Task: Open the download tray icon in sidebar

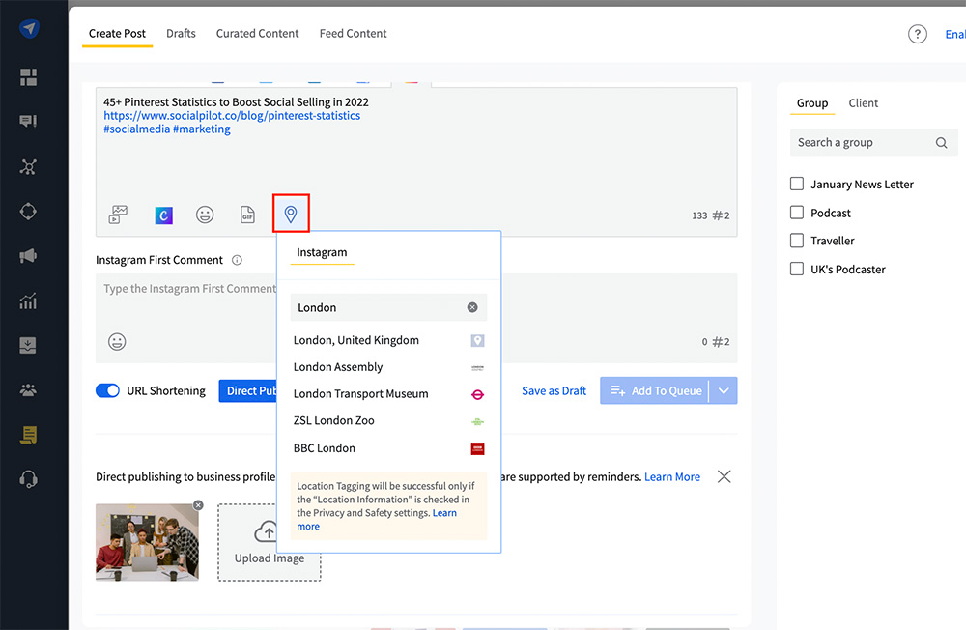Action: pos(28,345)
